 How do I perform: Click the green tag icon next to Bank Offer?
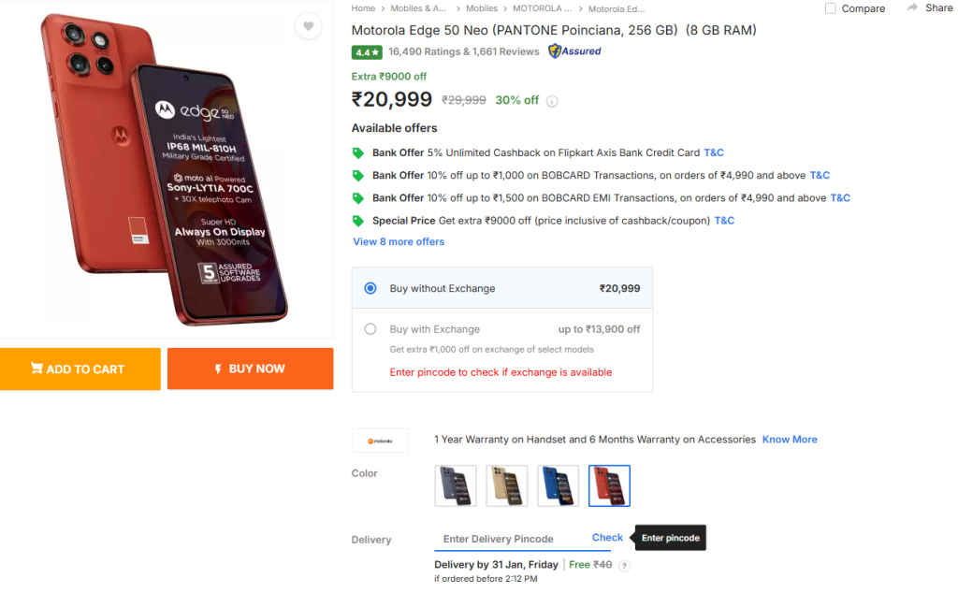[358, 152]
